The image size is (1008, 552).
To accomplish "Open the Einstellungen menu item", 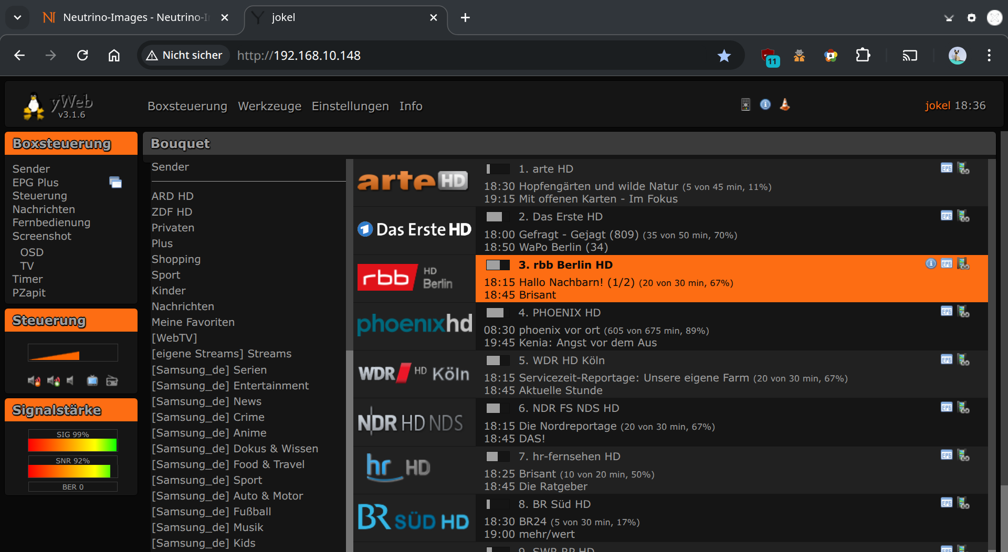I will [350, 106].
